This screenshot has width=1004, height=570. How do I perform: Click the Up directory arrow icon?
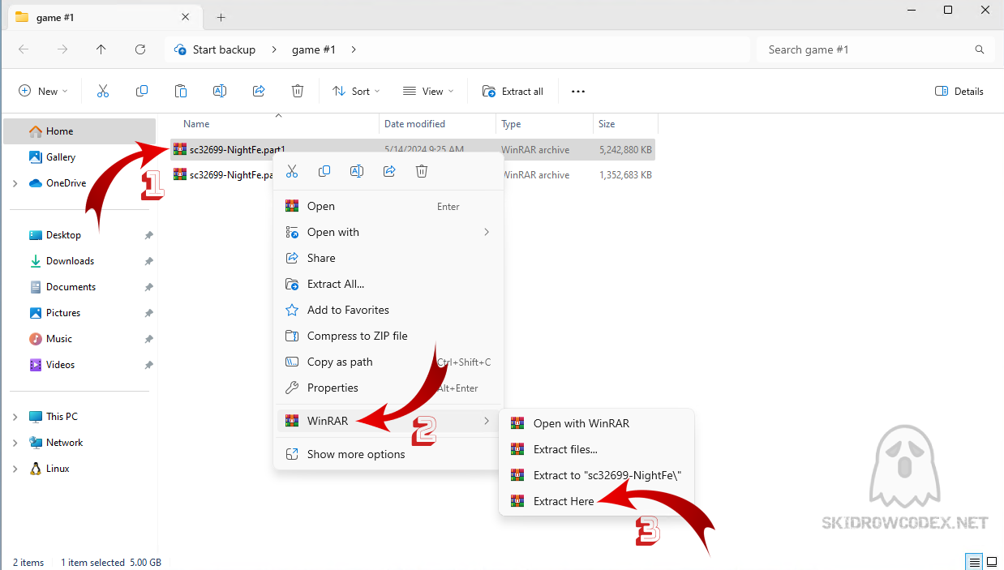(101, 49)
